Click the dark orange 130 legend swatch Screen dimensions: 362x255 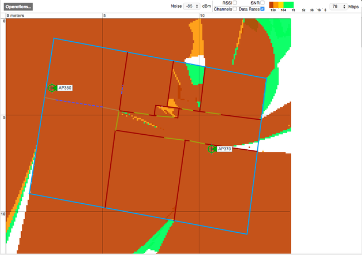click(x=272, y=4)
